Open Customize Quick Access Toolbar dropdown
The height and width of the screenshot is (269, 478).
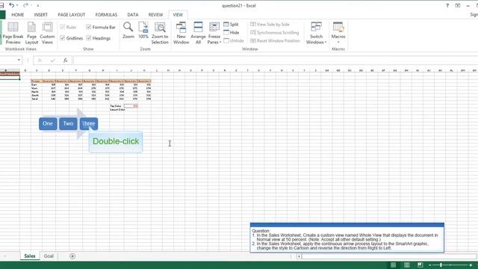tap(38, 5)
